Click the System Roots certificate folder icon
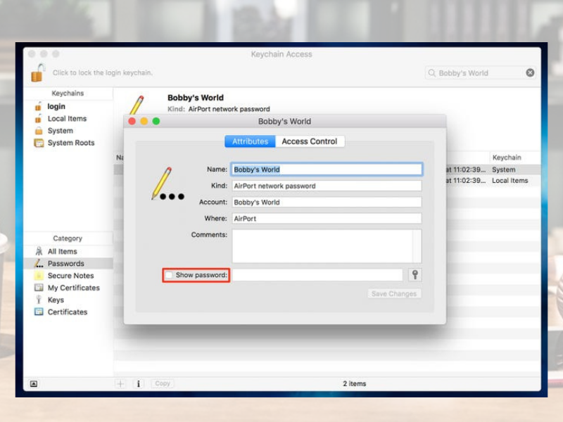563x422 pixels. [39, 143]
